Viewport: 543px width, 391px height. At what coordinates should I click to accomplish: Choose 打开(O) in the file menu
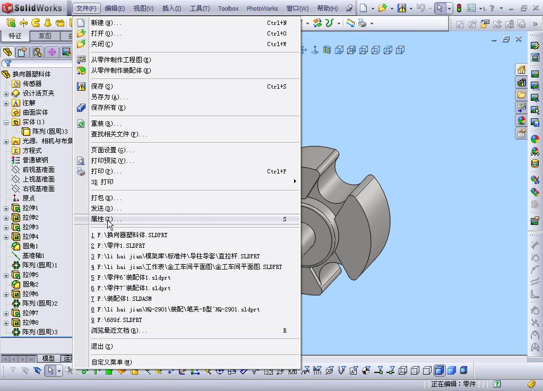(187, 33)
